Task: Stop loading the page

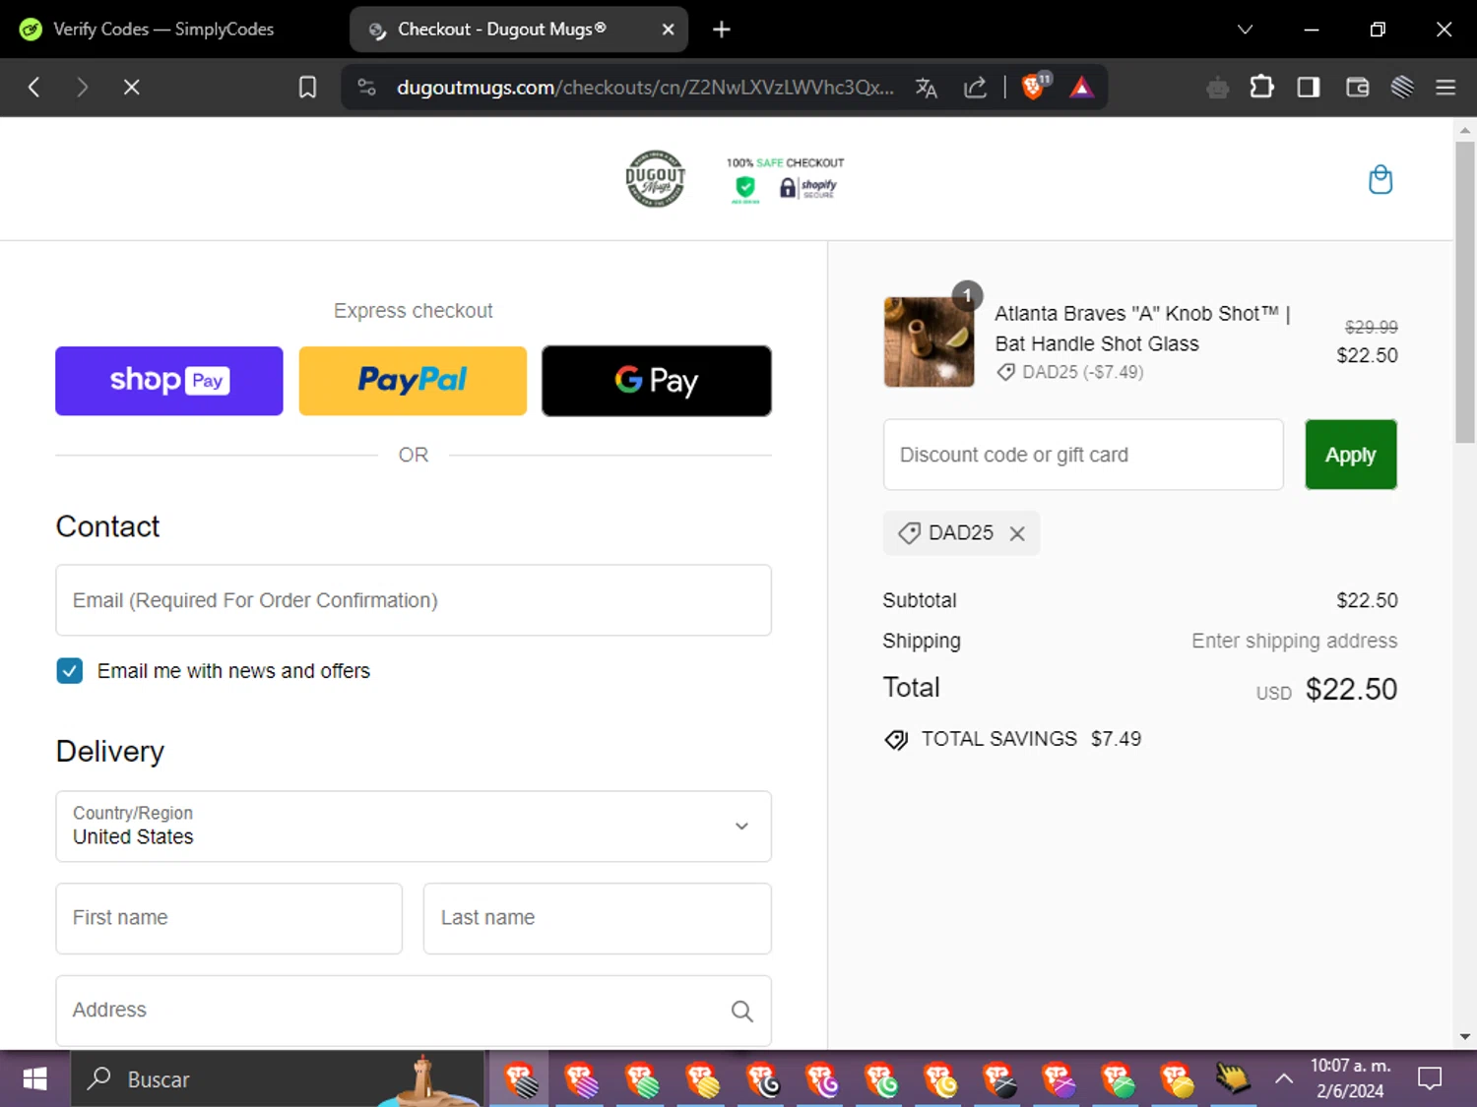Action: [x=131, y=88]
